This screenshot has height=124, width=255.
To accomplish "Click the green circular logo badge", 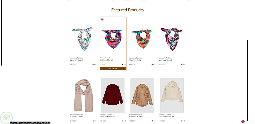I will click(x=6, y=118).
